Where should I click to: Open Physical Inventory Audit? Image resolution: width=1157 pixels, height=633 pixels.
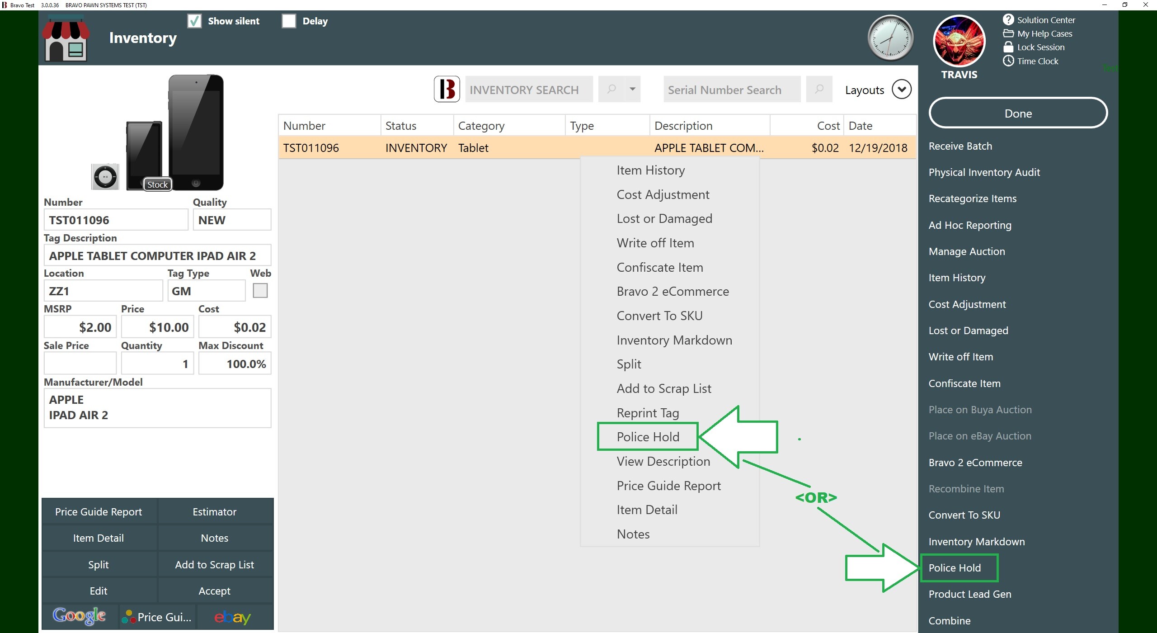click(984, 172)
